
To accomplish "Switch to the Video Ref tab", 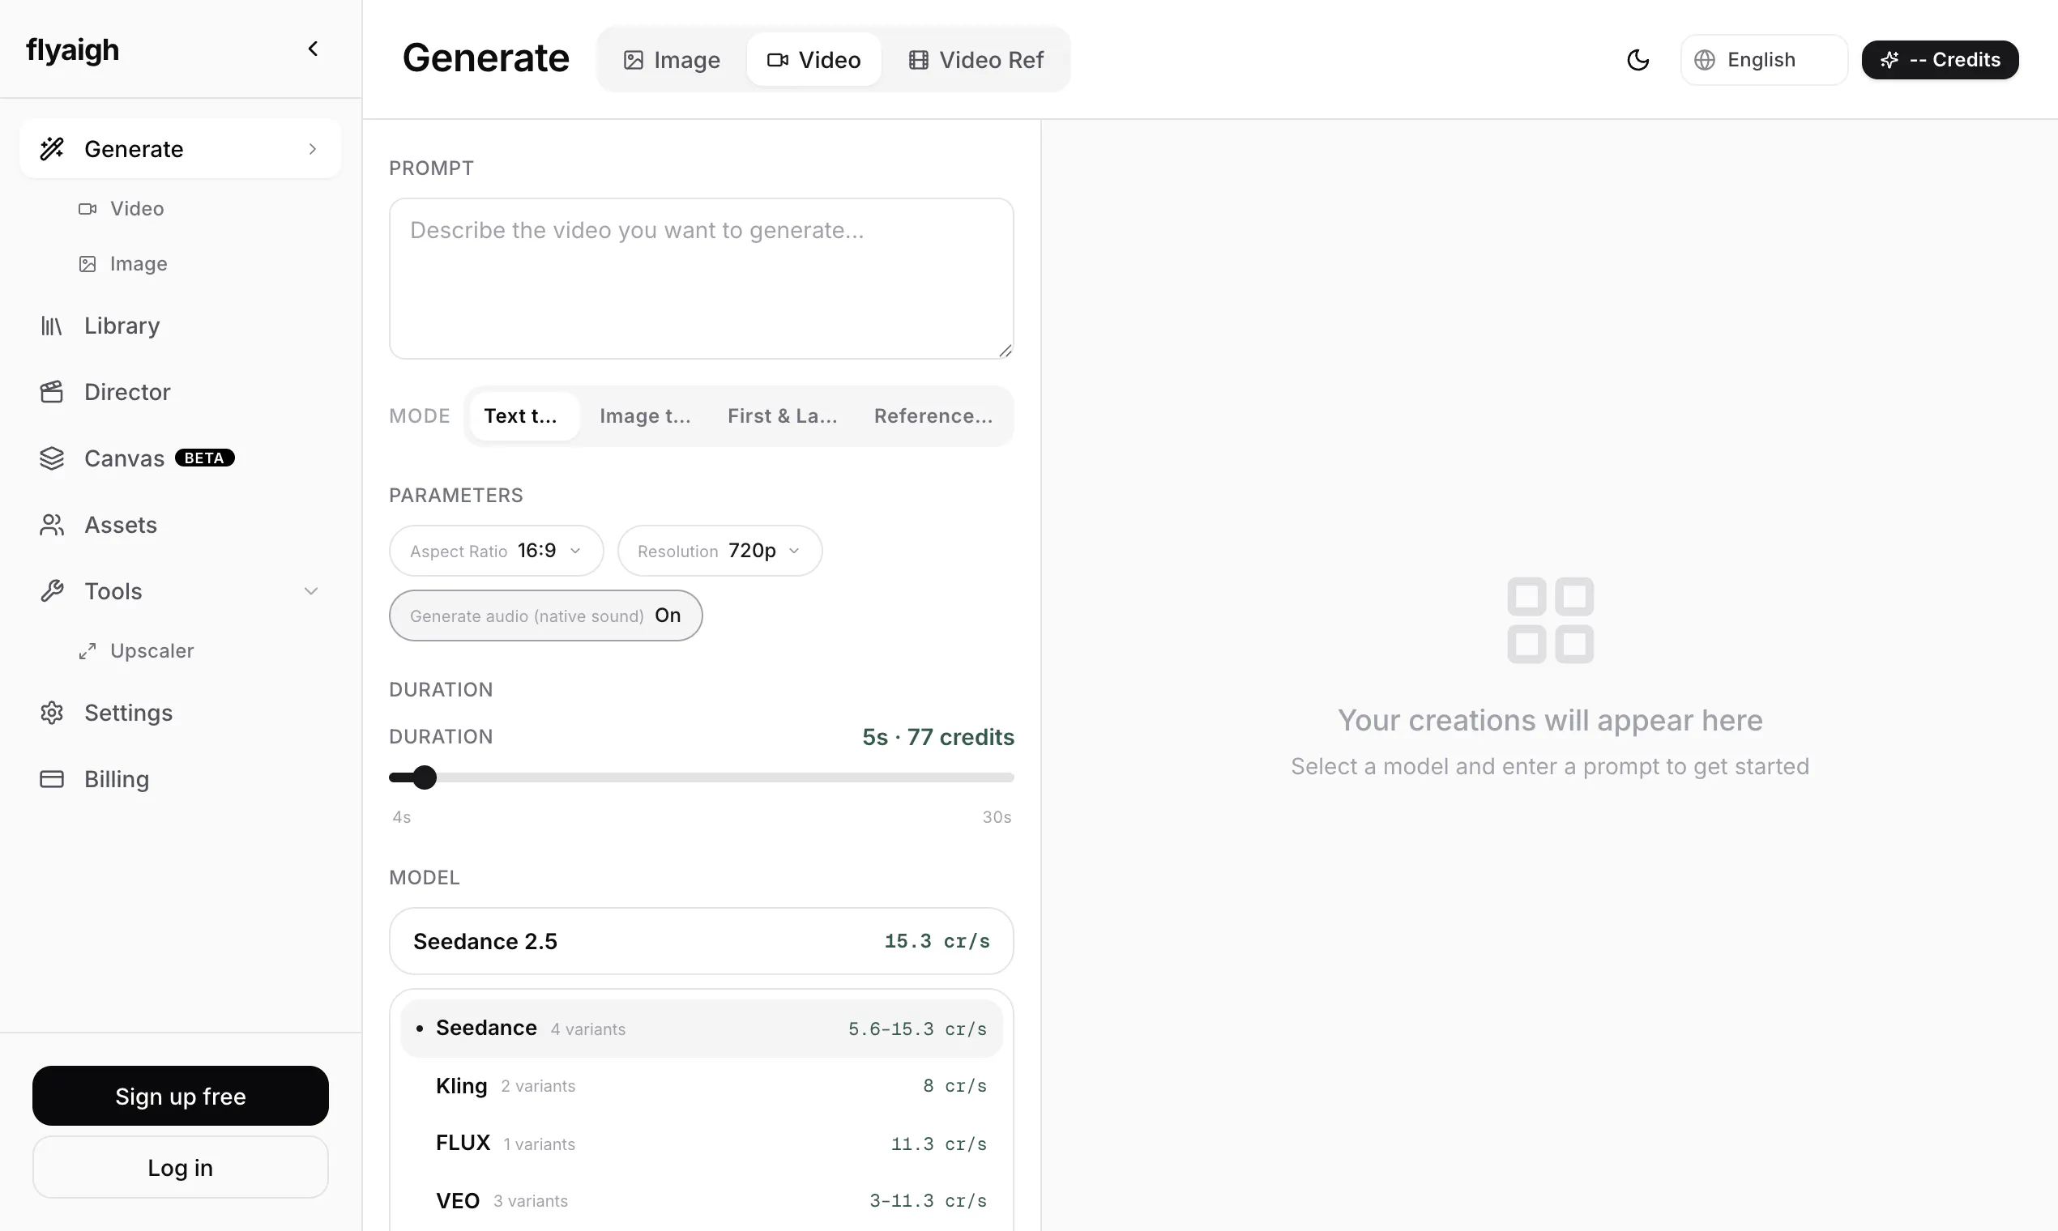I will click(975, 60).
